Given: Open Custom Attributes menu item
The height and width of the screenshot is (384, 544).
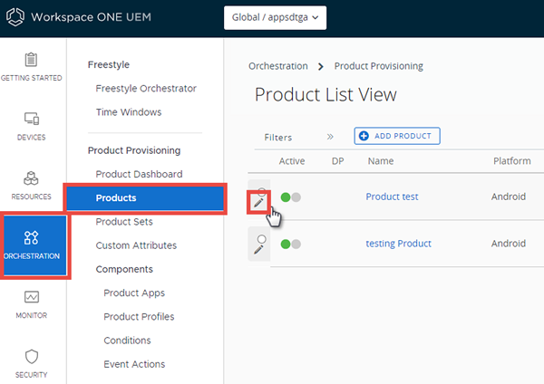Looking at the screenshot, I should [x=136, y=245].
